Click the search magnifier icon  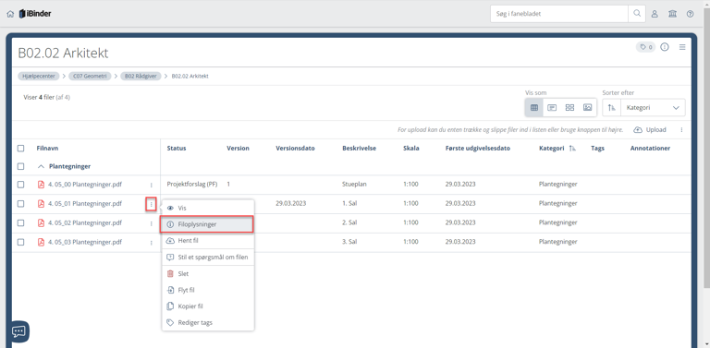637,14
